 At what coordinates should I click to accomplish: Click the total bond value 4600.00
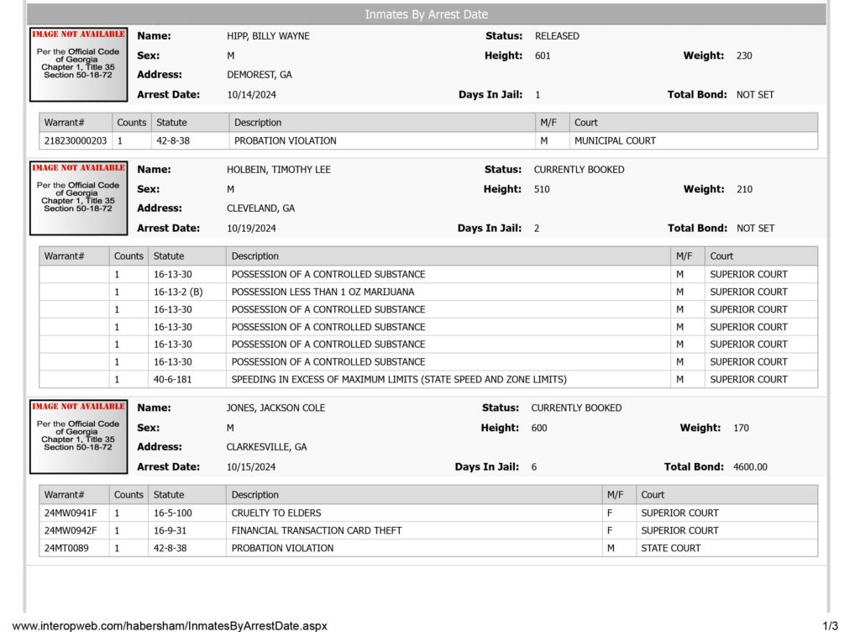pyautogui.click(x=750, y=467)
